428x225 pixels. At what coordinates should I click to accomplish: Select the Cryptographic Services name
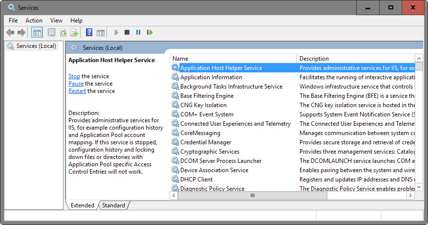tap(210, 152)
